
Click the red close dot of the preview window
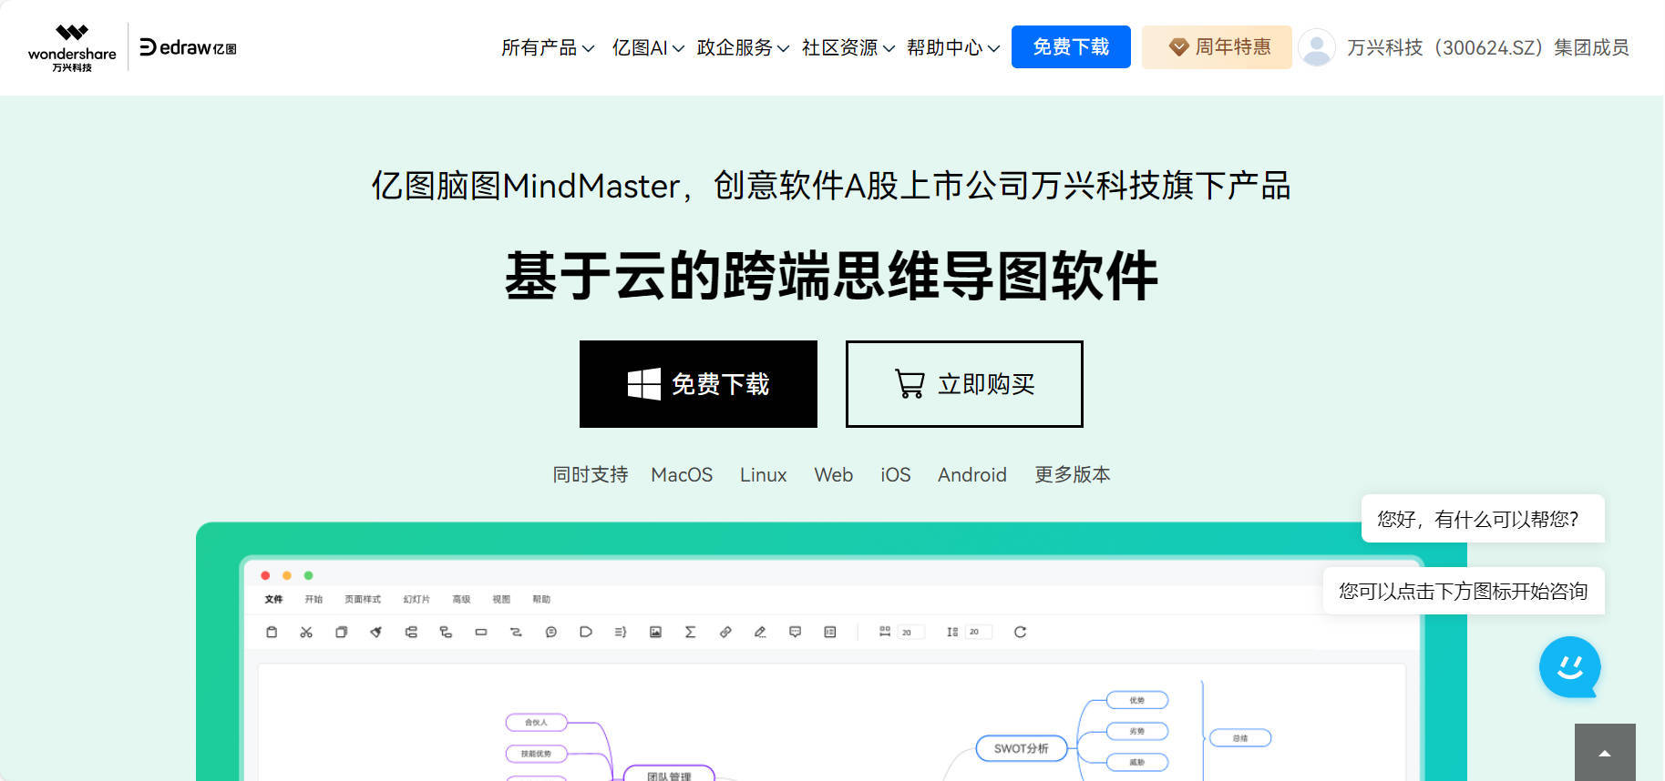point(265,575)
